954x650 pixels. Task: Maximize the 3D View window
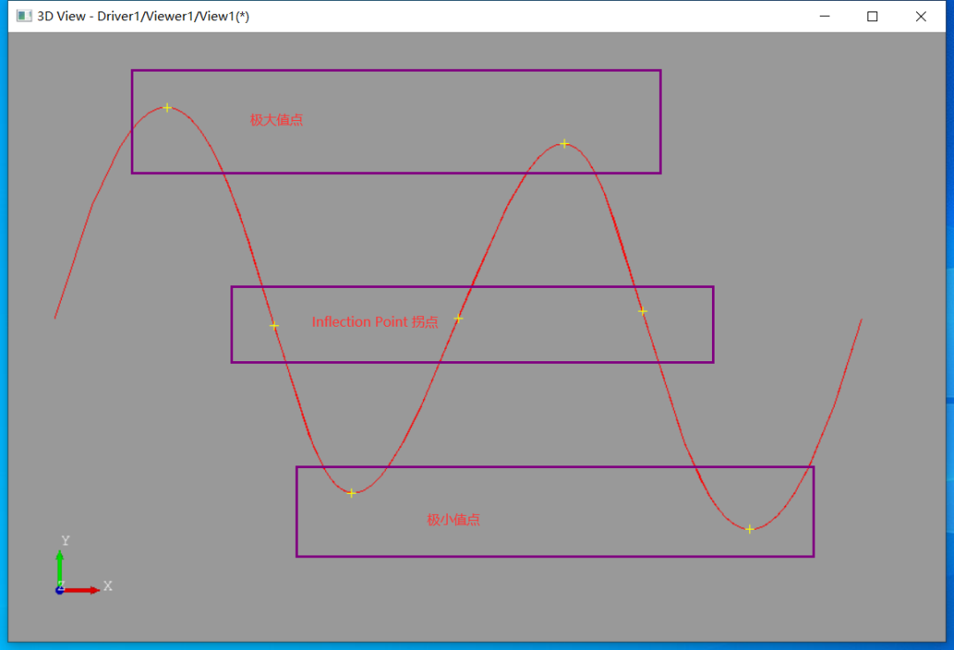coord(873,17)
